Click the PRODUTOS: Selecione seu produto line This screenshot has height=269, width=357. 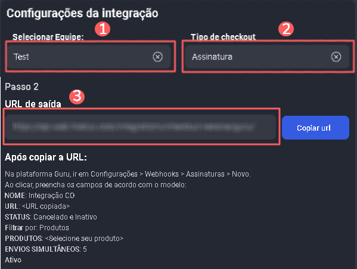pos(64,238)
